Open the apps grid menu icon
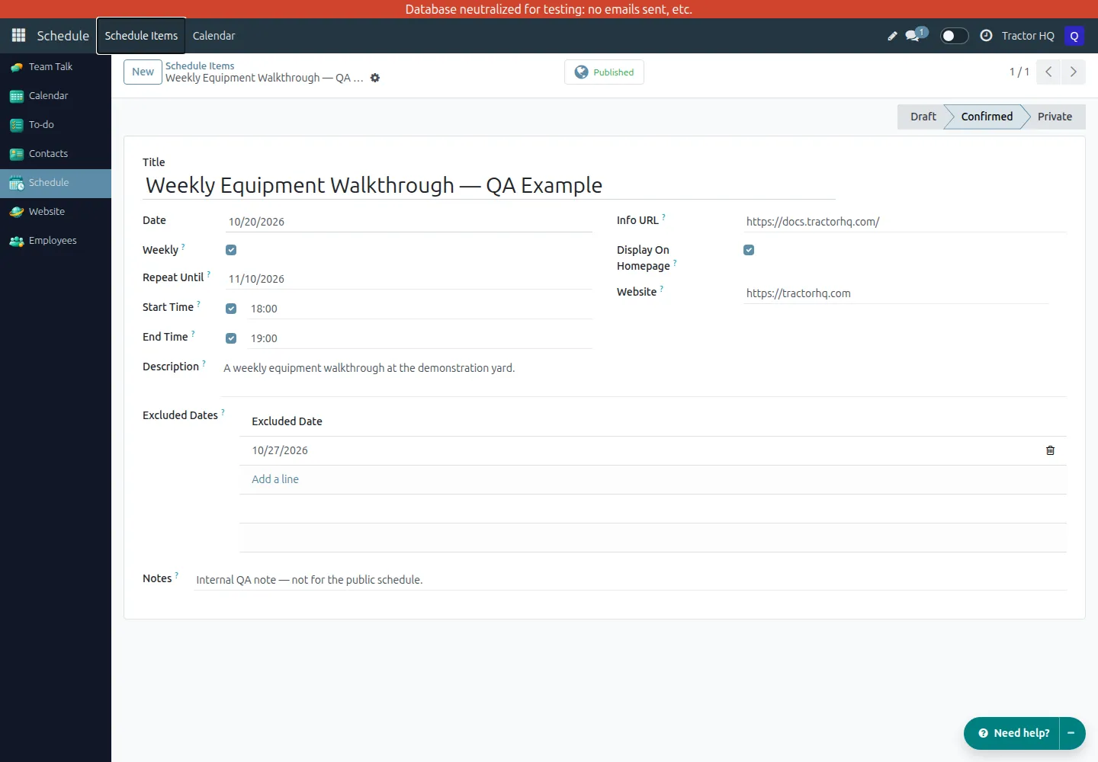Image resolution: width=1098 pixels, height=762 pixels. [x=19, y=36]
